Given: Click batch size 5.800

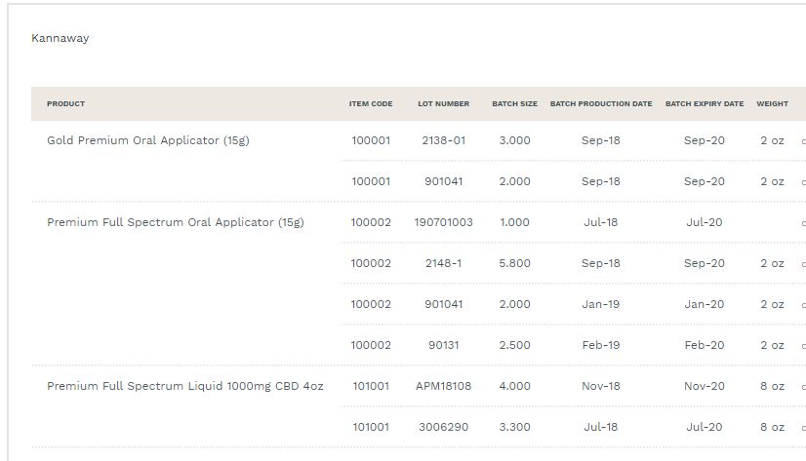Looking at the screenshot, I should [514, 263].
